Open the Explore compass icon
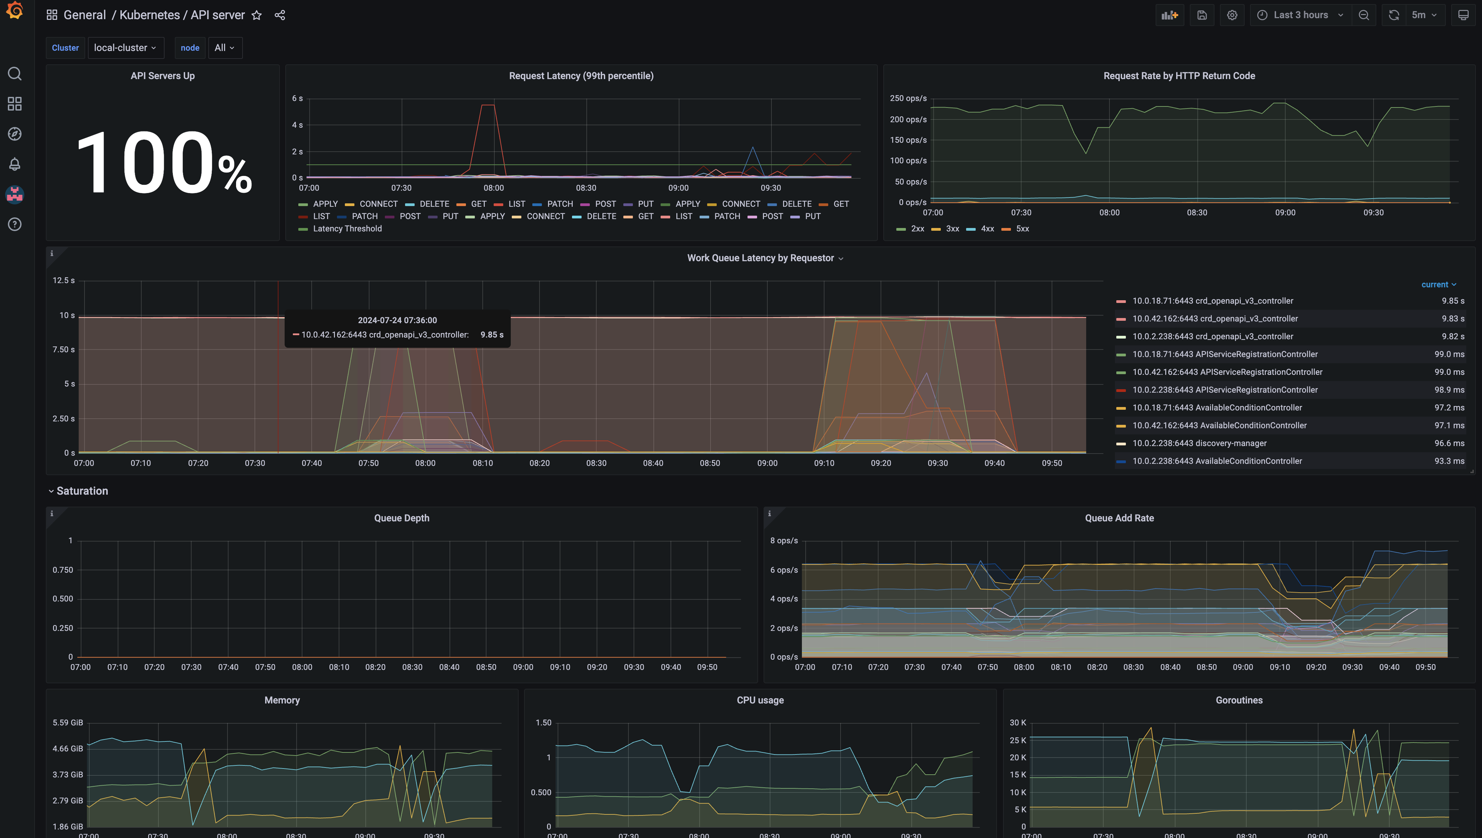This screenshot has height=838, width=1482. pos(15,134)
